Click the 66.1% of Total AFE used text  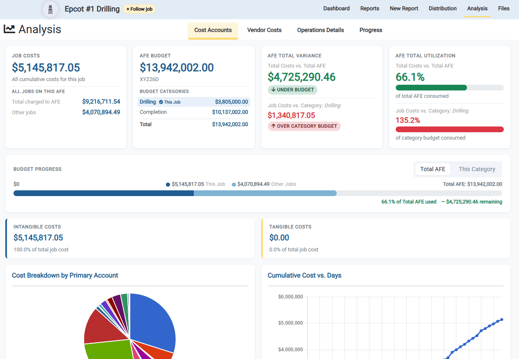[409, 202]
